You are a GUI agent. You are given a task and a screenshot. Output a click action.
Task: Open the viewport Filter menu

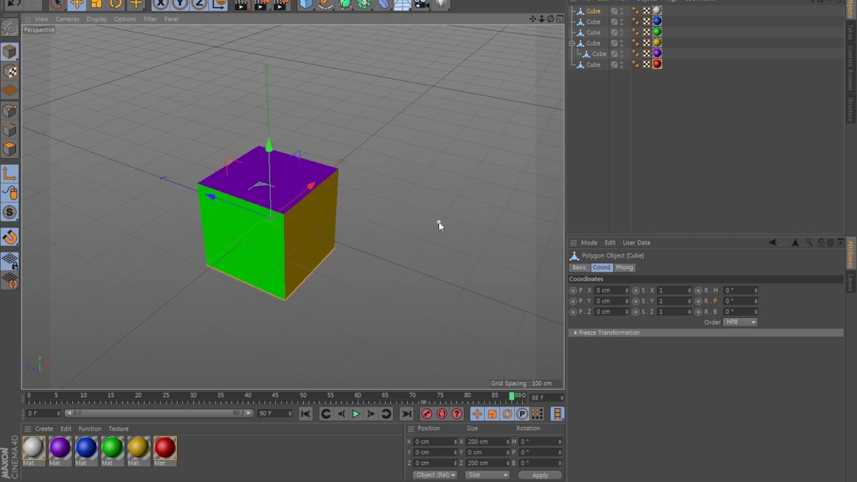(x=150, y=19)
